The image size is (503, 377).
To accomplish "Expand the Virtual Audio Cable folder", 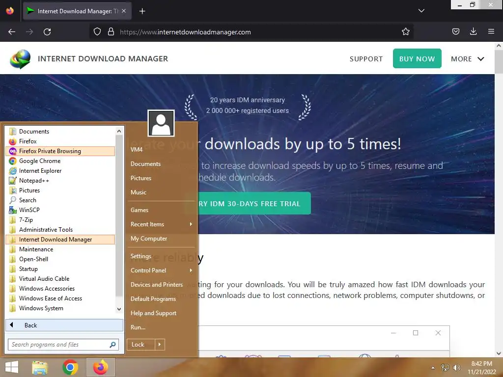I will [x=60, y=279].
